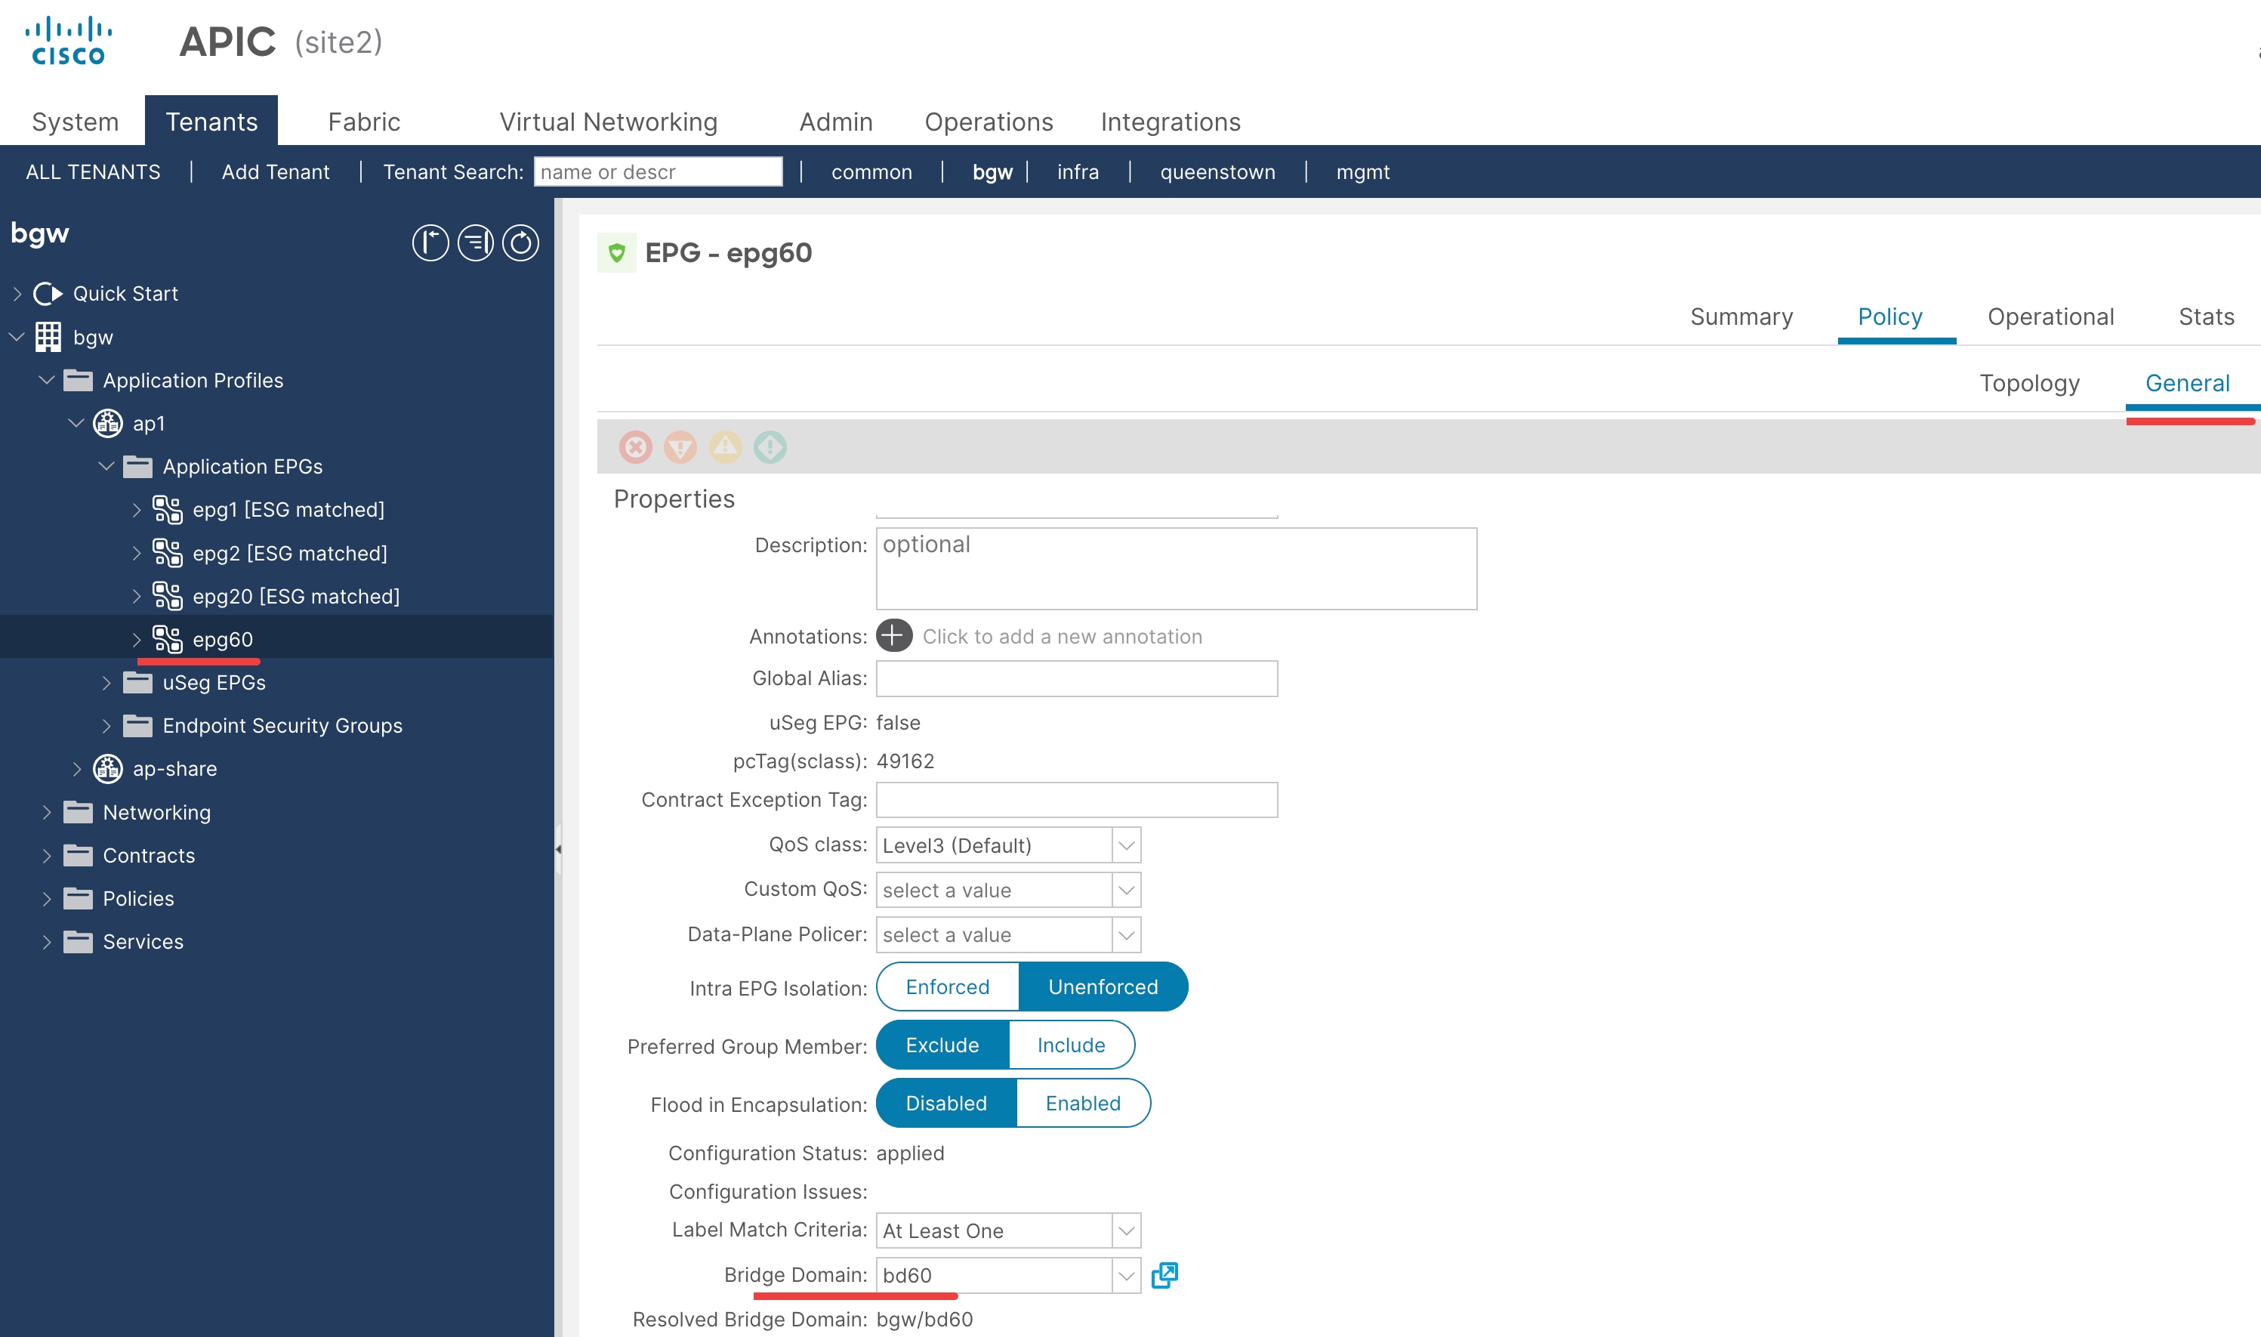Viewport: 2261px width, 1337px height.
Task: Click the Application Profiles folder icon
Action: (x=79, y=380)
